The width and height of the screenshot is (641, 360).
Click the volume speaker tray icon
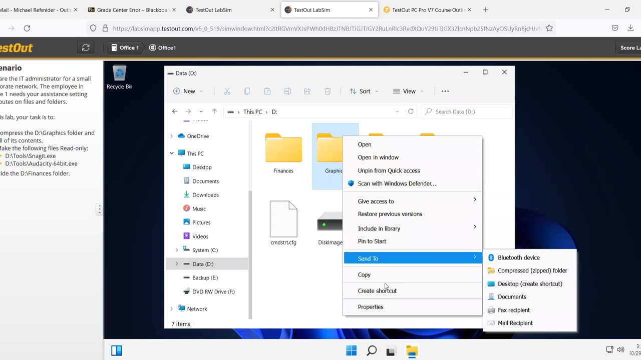pyautogui.click(x=620, y=349)
